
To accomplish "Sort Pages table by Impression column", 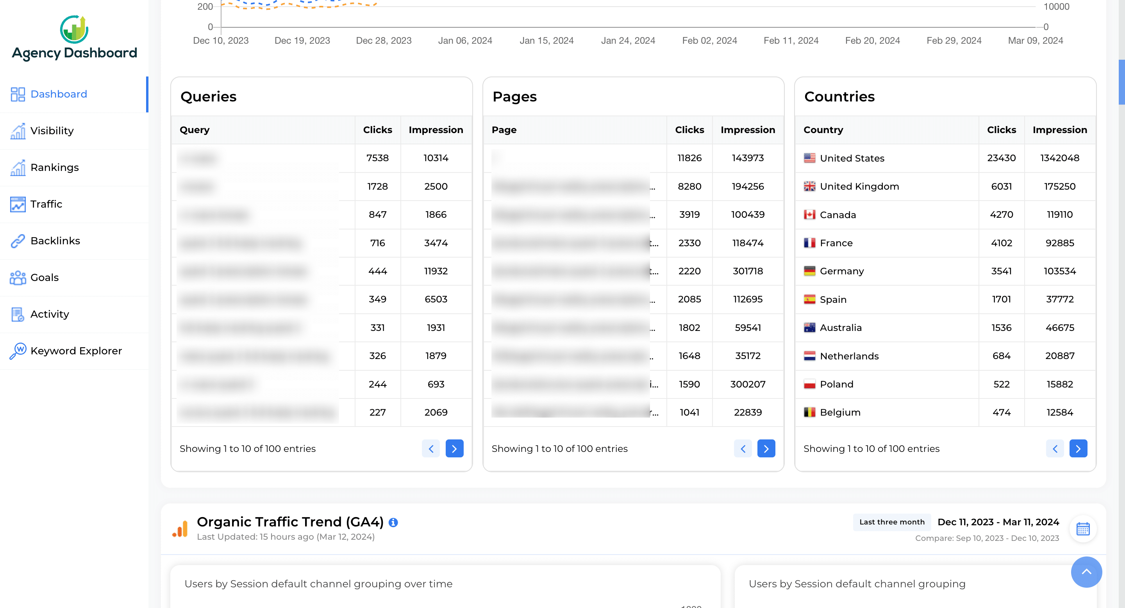I will click(748, 130).
